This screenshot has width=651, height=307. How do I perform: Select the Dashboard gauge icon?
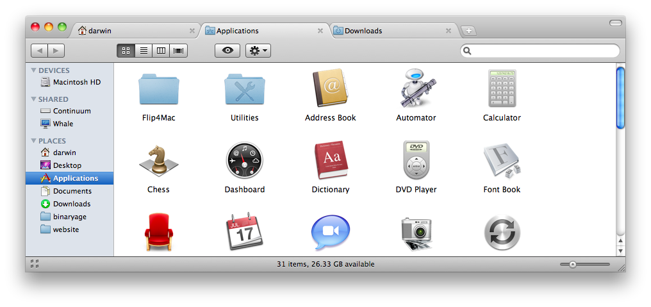tap(245, 160)
